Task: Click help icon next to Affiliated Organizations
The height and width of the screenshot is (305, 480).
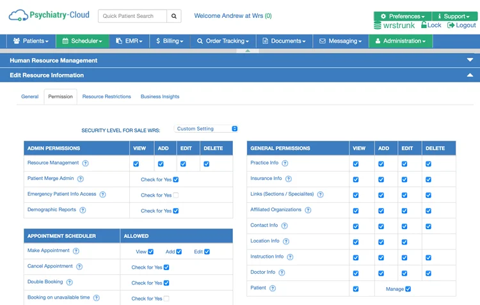Action: [x=308, y=210]
